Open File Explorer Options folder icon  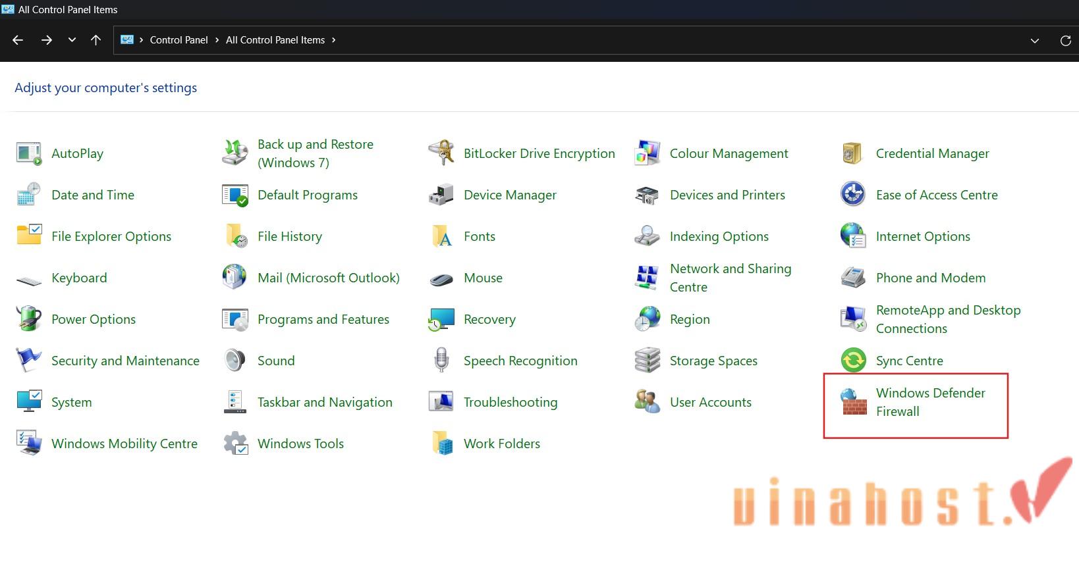28,236
